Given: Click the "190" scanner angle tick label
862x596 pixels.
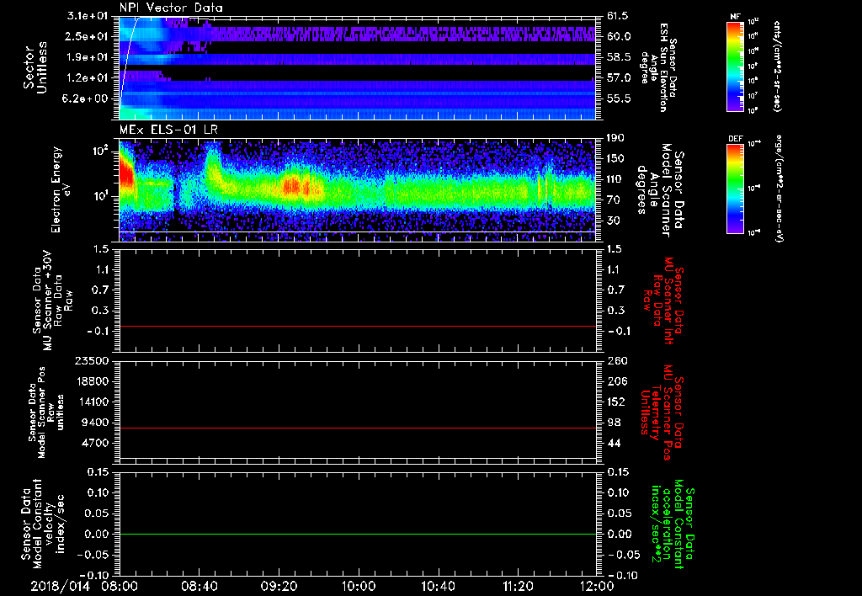Looking at the screenshot, I should [615, 138].
